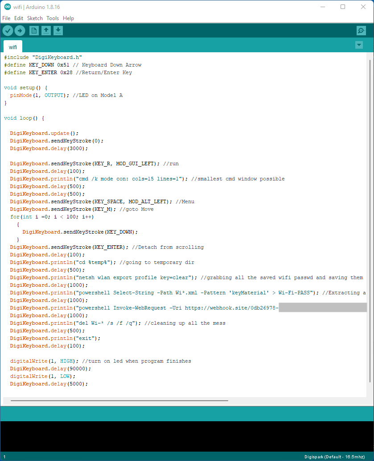The image size is (374, 461).
Task: Maximize the Arduino window
Action: point(343,7)
